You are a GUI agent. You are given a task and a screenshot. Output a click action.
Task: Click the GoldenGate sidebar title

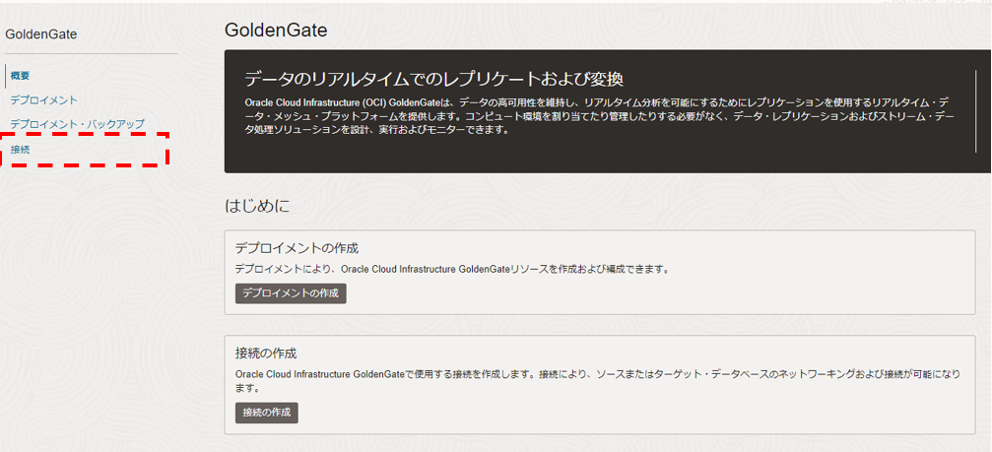41,34
